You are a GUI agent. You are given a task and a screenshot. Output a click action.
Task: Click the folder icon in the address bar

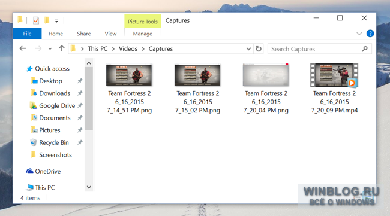click(73, 48)
